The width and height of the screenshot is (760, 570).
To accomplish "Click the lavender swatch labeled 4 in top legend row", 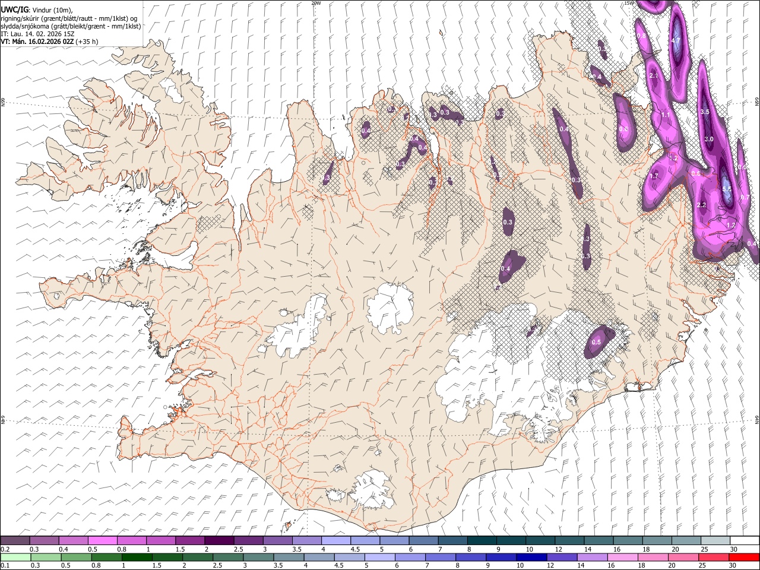I will pyautogui.click(x=335, y=541).
